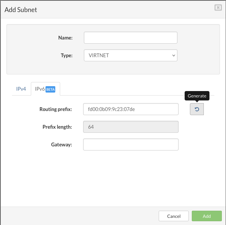Image resolution: width=226 pixels, height=225 pixels.
Task: Click the Routing prefix: label
Action: pyautogui.click(x=56, y=109)
